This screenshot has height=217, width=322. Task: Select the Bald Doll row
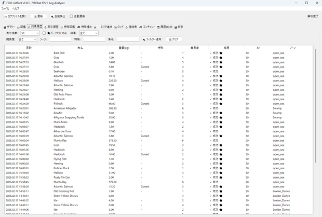(x=159, y=53)
